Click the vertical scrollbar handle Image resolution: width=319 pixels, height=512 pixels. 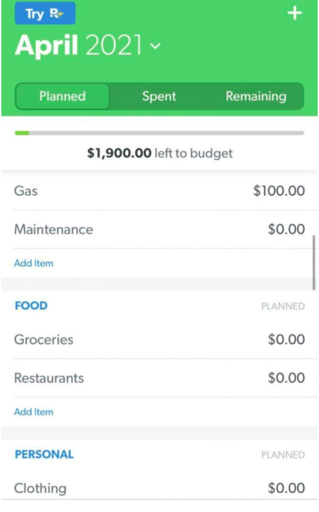coord(314,263)
